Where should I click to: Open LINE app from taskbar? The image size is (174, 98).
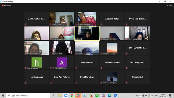(x=97, y=96)
